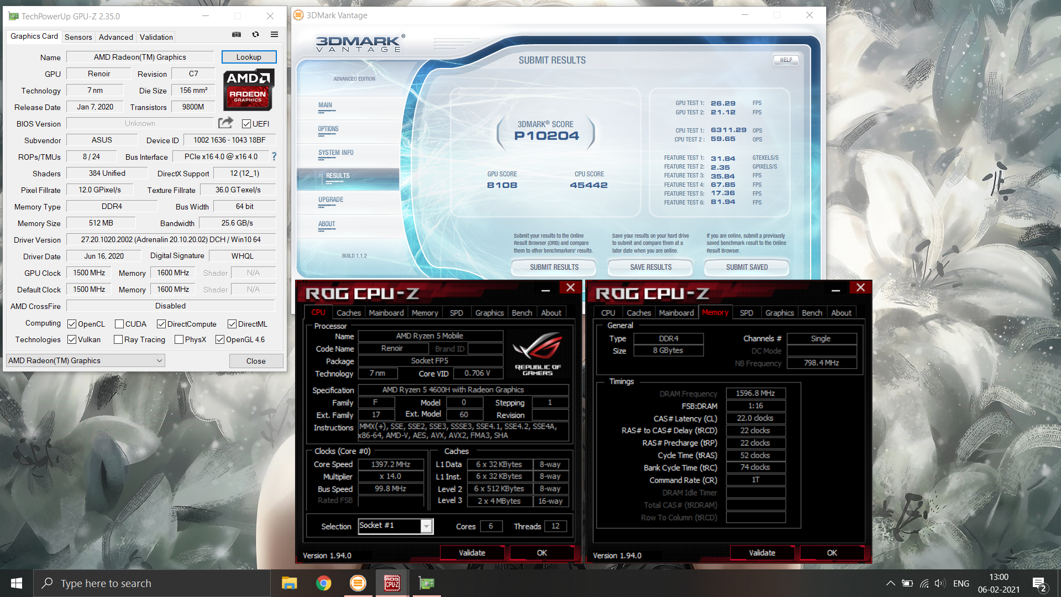Click the AMD Radeon Graphics logo

coord(249,89)
